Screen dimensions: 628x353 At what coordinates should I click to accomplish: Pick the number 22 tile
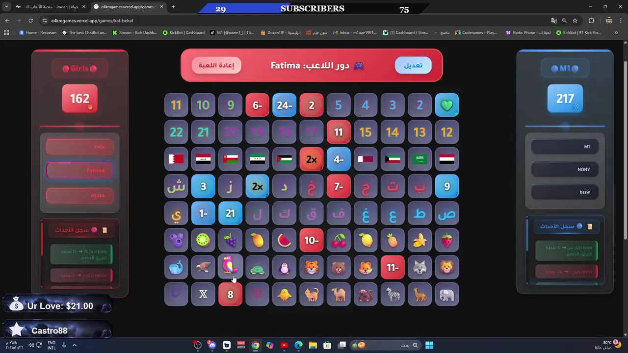coord(176,132)
